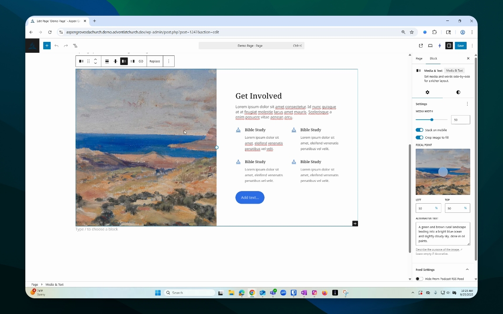Click the Alternative Text textarea
The image size is (503, 314).
click(x=443, y=234)
